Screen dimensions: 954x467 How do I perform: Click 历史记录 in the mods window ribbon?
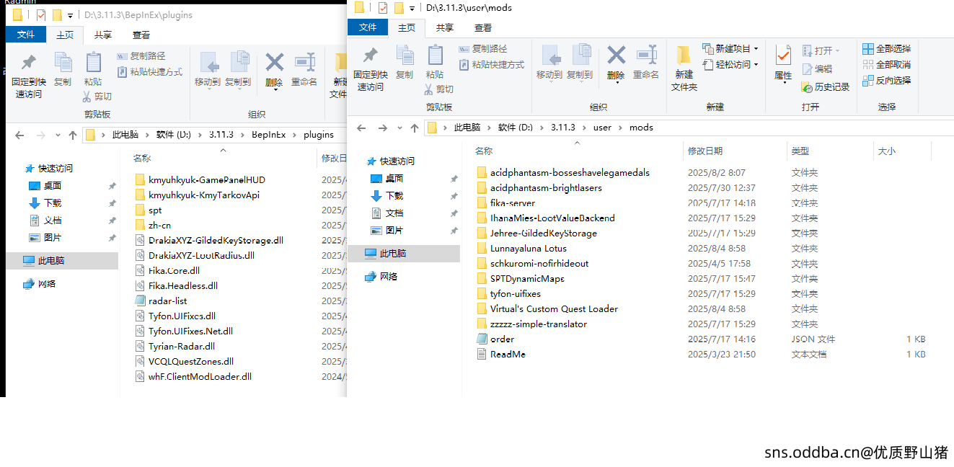[x=826, y=87]
